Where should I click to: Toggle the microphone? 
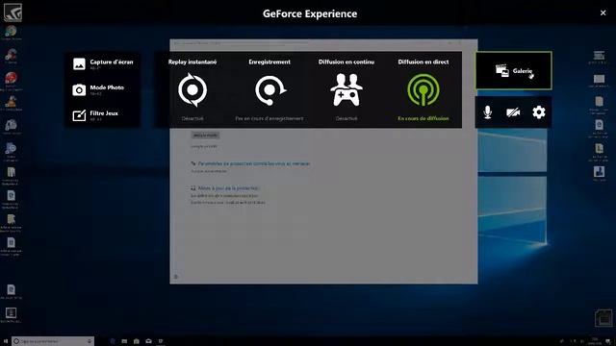tap(488, 112)
